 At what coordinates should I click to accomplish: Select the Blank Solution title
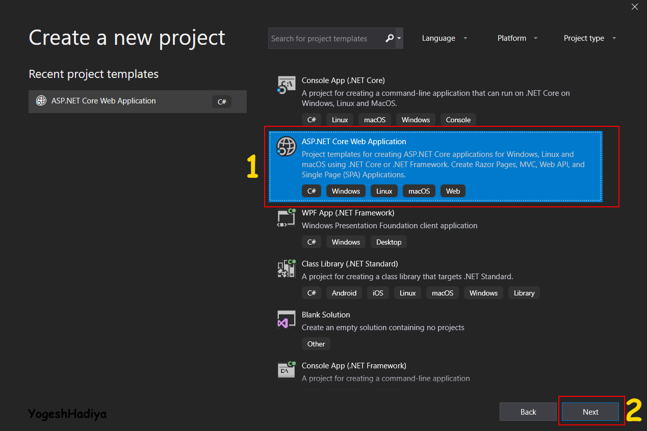(x=326, y=315)
